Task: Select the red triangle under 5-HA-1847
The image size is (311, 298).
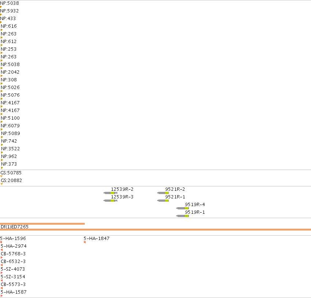Action: click(x=85, y=242)
